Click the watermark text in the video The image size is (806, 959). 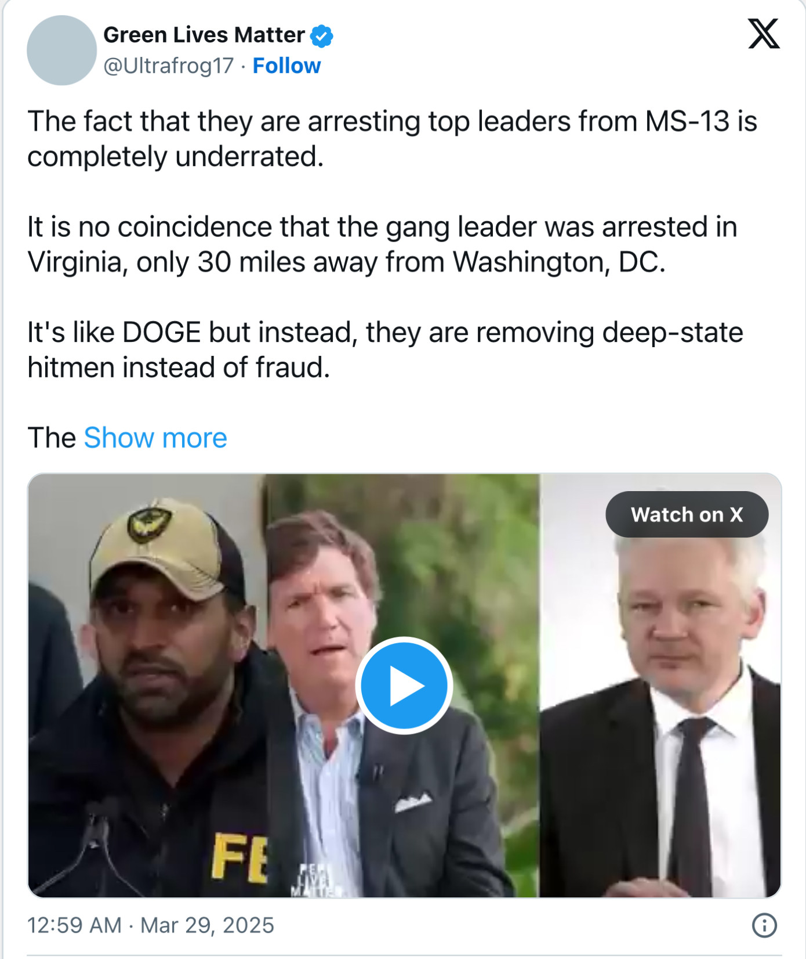[x=313, y=879]
